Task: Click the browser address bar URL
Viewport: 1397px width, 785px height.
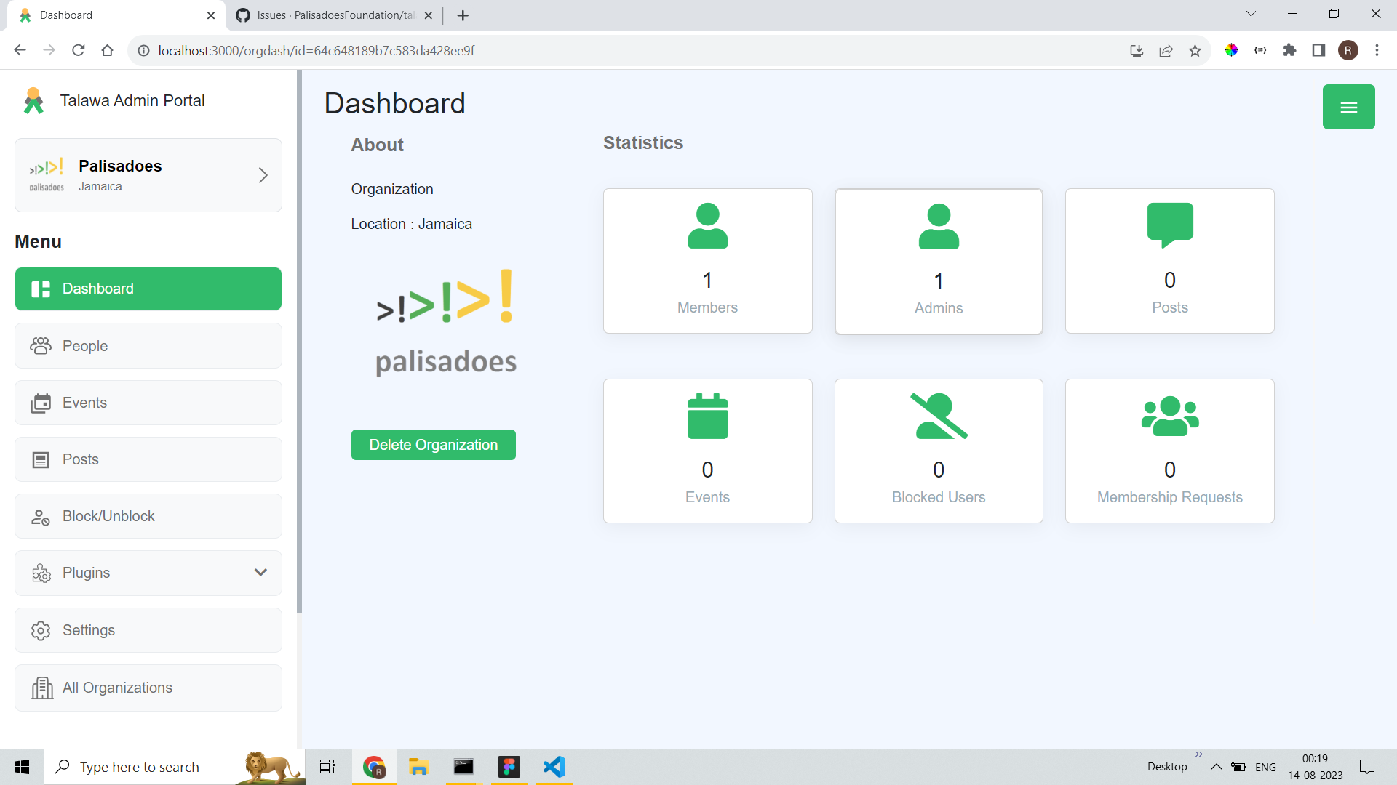Action: [317, 51]
